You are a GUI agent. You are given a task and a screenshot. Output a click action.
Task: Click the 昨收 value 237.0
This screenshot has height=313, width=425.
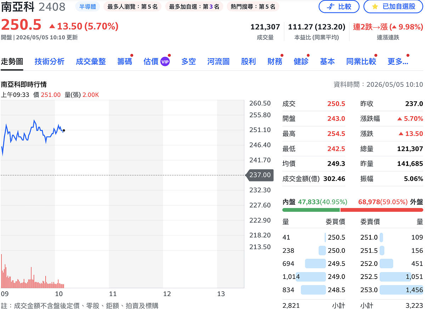414,104
